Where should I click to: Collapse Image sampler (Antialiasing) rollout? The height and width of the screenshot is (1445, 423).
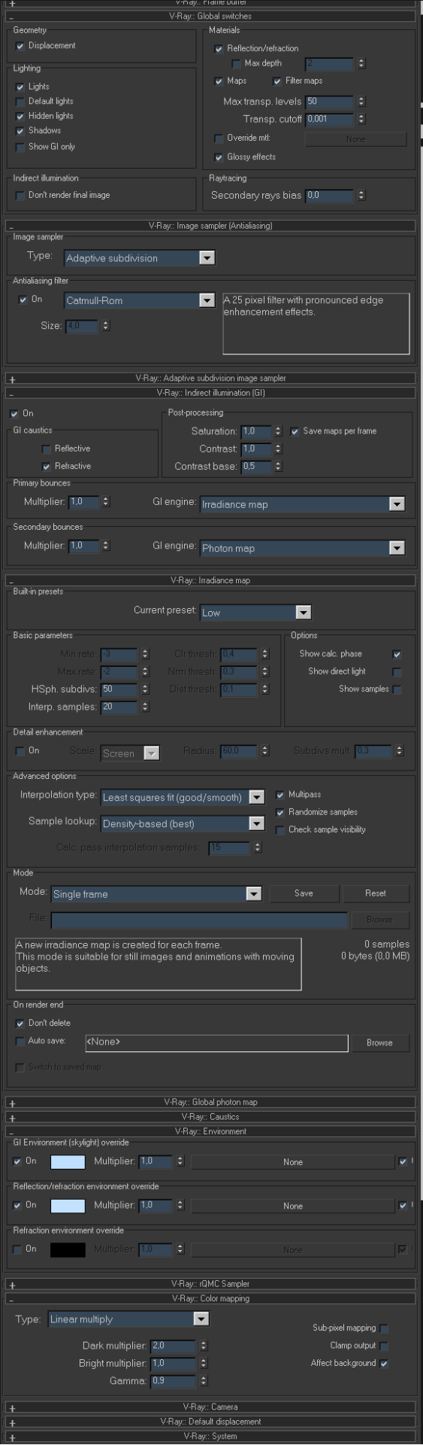[x=210, y=226]
